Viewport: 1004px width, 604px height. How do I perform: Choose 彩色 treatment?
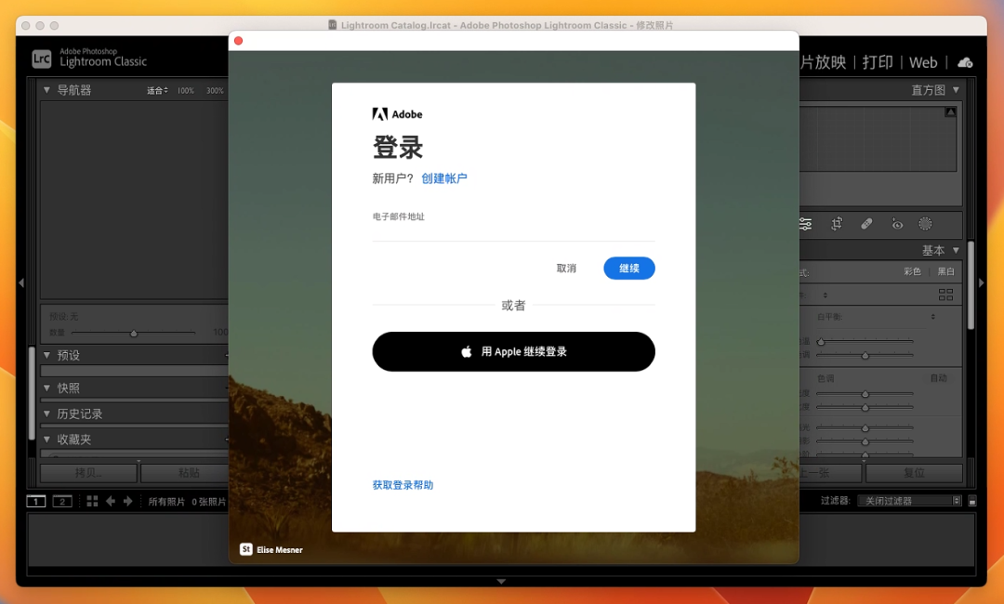click(x=913, y=271)
